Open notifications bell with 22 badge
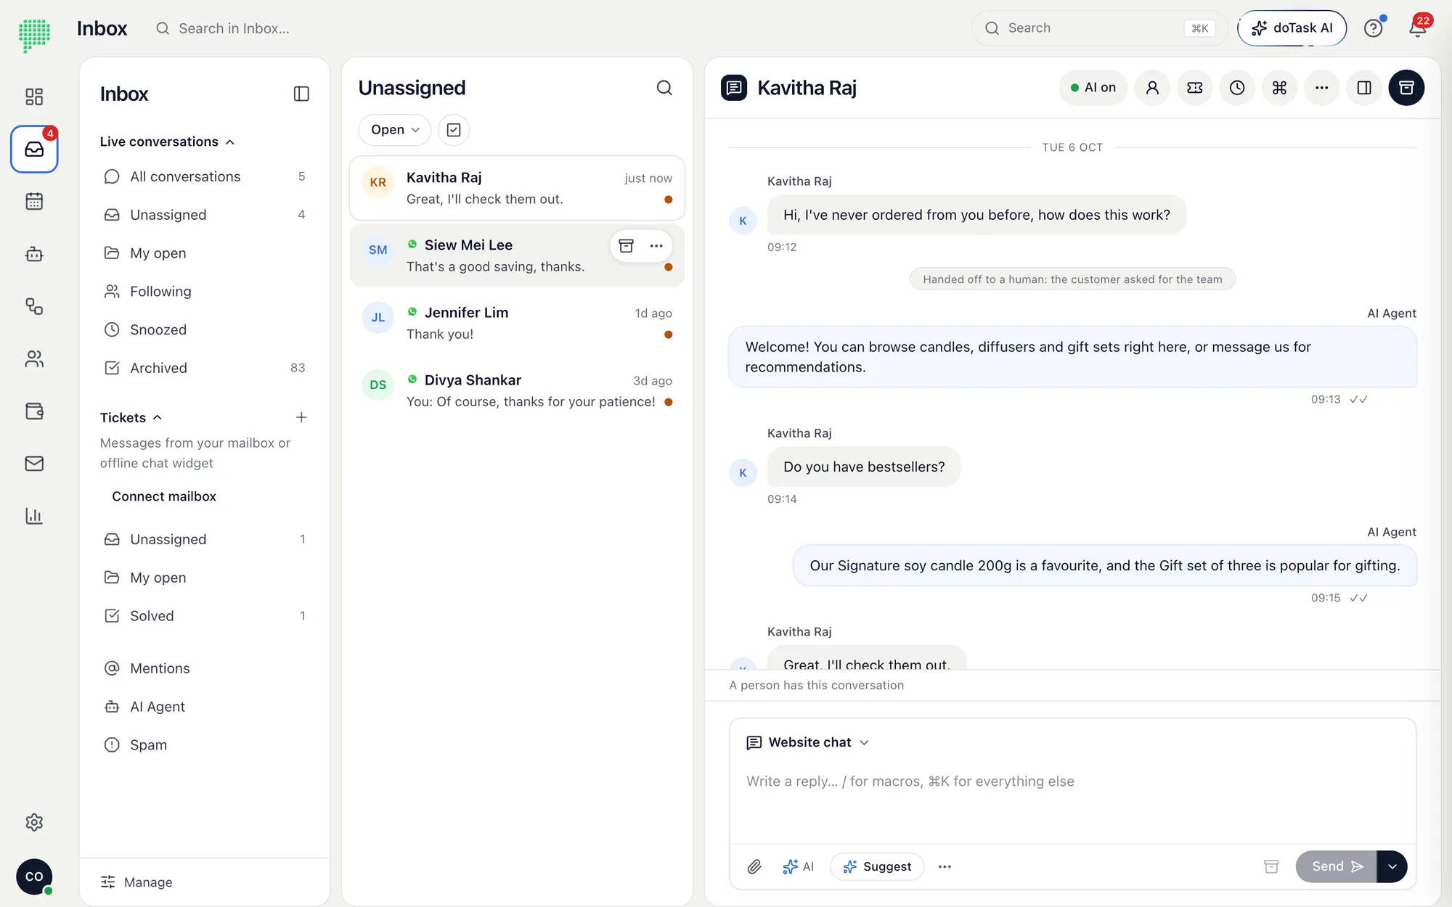This screenshot has height=907, width=1452. pyautogui.click(x=1417, y=28)
